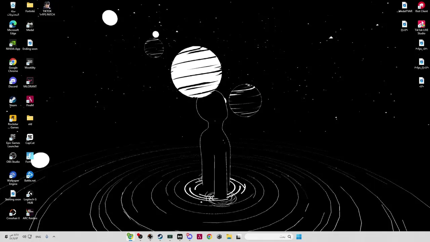Open Logitech G HUB shortcut

point(30,197)
